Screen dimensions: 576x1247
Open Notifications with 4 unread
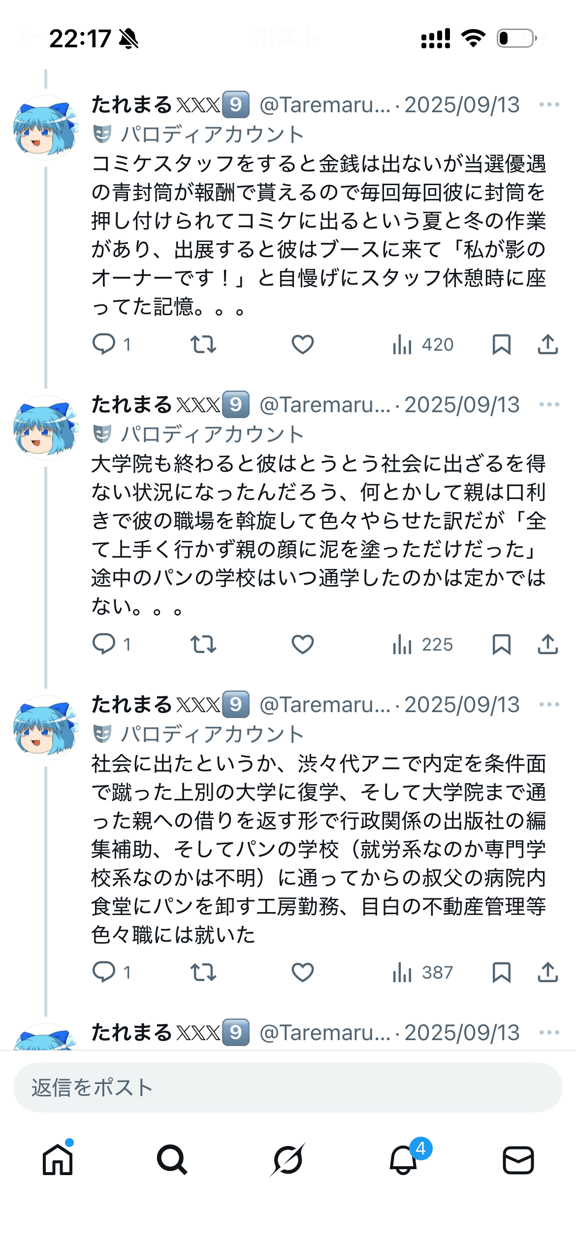click(x=404, y=1160)
